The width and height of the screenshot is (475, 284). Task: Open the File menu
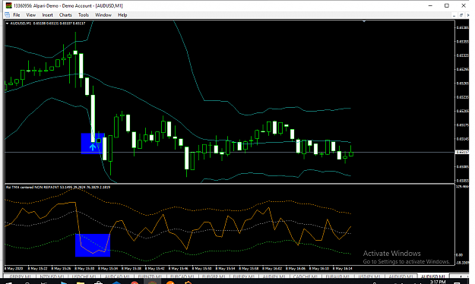(17, 15)
